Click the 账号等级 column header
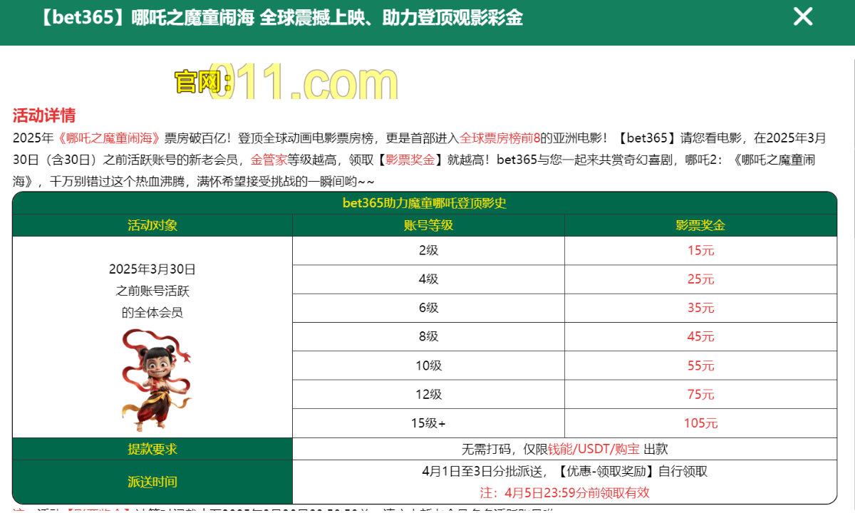The image size is (855, 513). [x=428, y=225]
